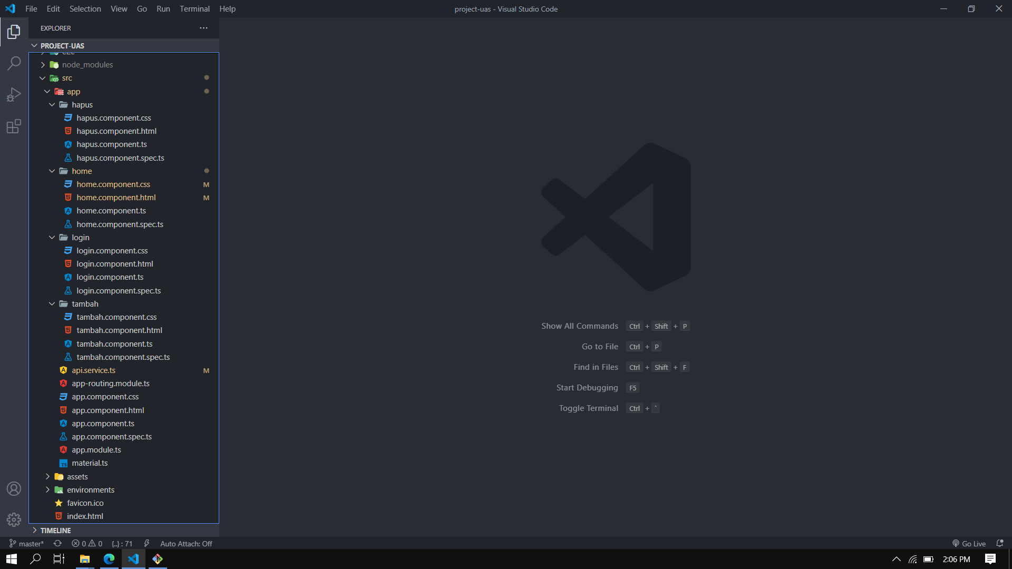Open the Manage gear settings icon
Screen dimensions: 1012x569
14,520
